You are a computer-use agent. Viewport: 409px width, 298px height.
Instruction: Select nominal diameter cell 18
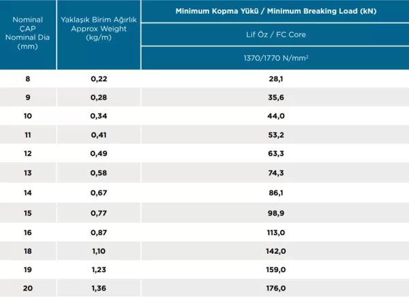[x=28, y=251]
